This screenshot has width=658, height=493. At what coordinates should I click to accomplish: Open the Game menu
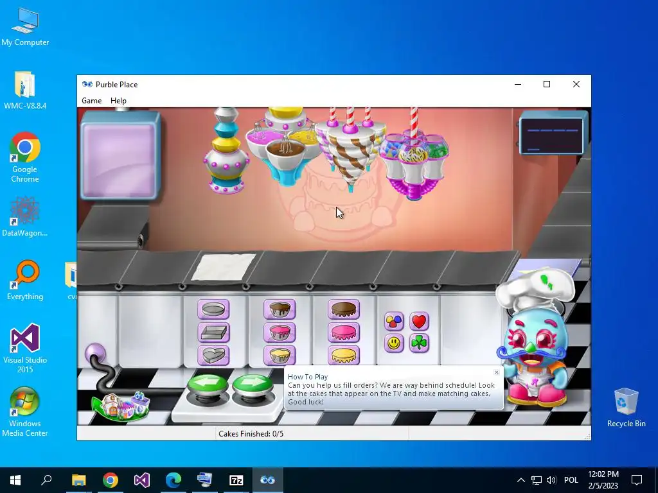click(91, 101)
